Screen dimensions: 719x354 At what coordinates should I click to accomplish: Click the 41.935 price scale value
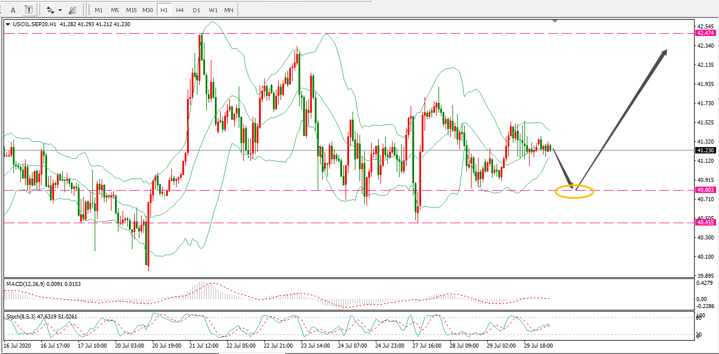point(706,84)
